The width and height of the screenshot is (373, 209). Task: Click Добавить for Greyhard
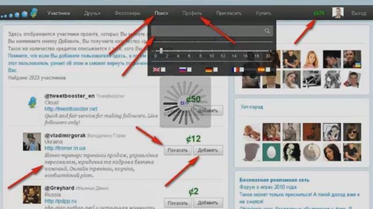[208, 203]
